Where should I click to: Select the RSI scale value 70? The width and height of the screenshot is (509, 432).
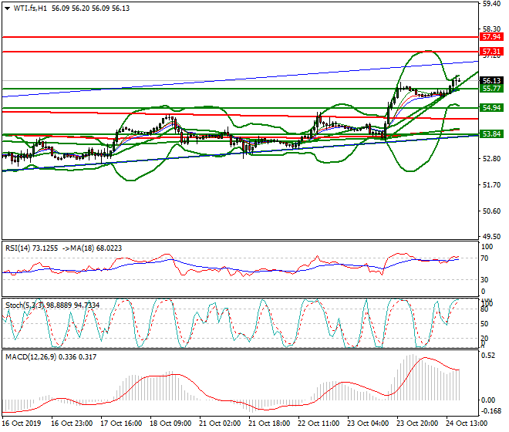pos(484,258)
